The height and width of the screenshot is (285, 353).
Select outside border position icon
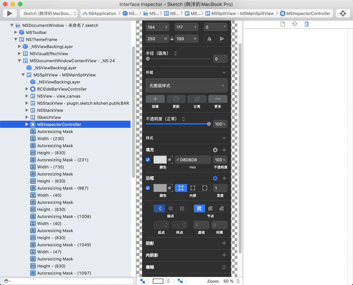point(205,188)
